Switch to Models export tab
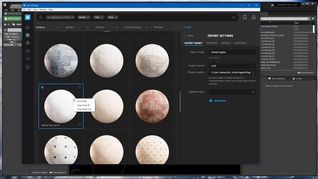The image size is (318, 179). coord(226,43)
